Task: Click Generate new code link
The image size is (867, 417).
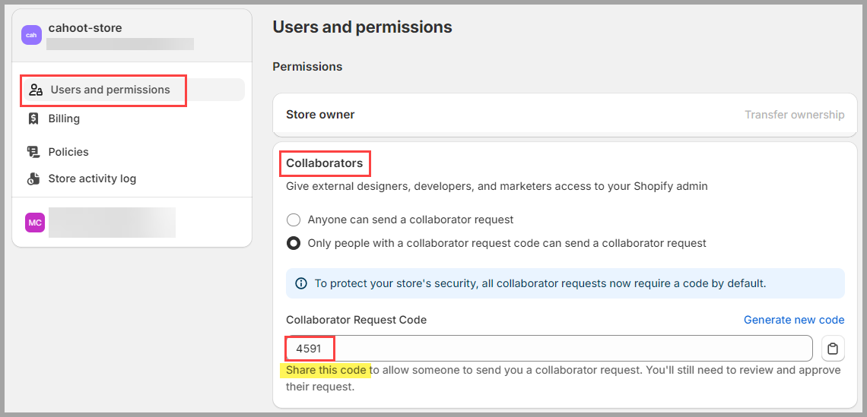Action: [x=794, y=320]
